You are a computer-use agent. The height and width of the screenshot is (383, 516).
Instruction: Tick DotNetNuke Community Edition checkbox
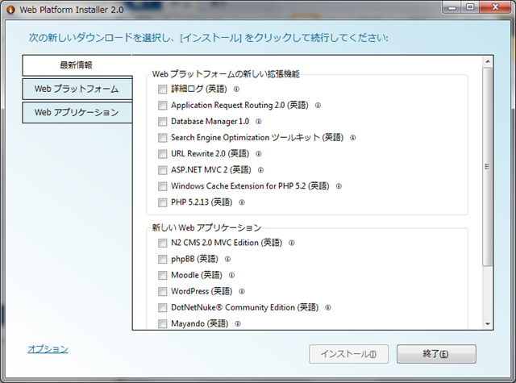(x=163, y=308)
